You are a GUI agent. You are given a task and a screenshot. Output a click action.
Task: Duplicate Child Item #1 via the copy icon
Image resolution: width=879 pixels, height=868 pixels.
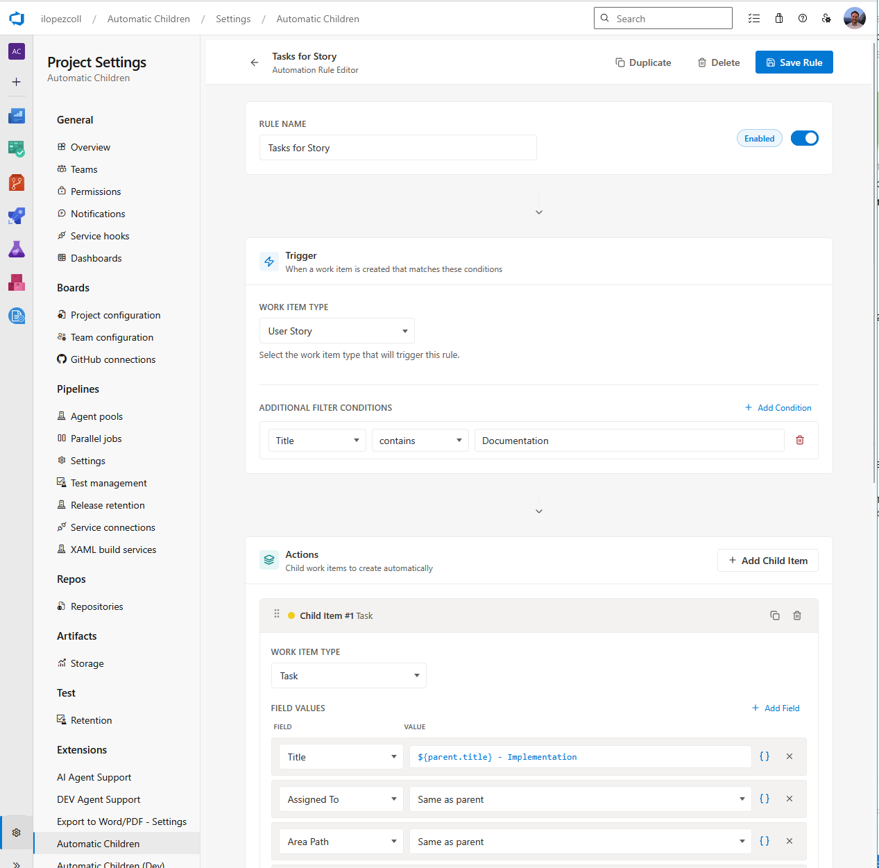[775, 615]
